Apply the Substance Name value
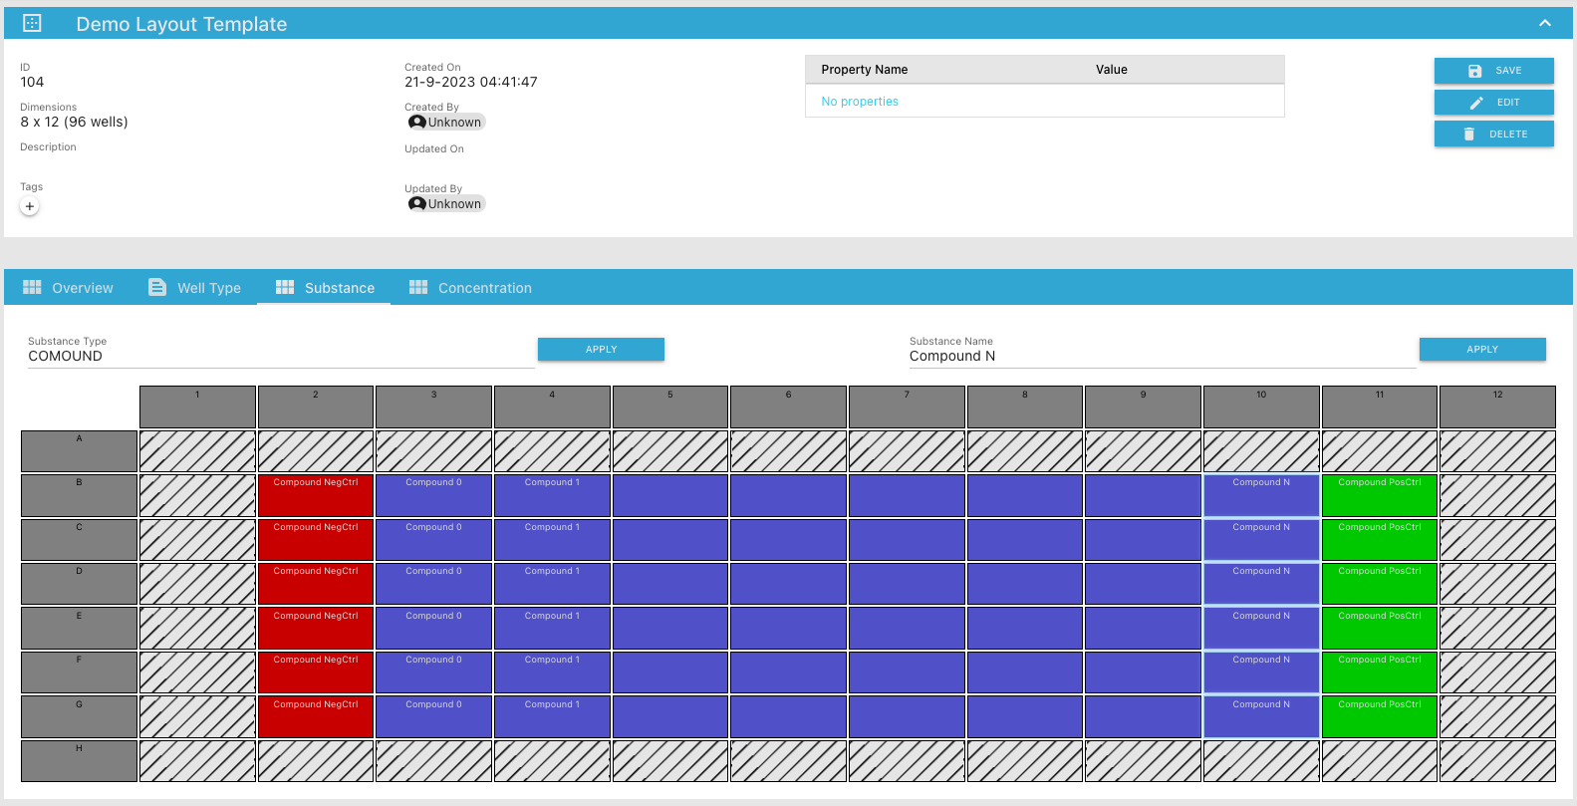The width and height of the screenshot is (1577, 806). [x=1481, y=350]
